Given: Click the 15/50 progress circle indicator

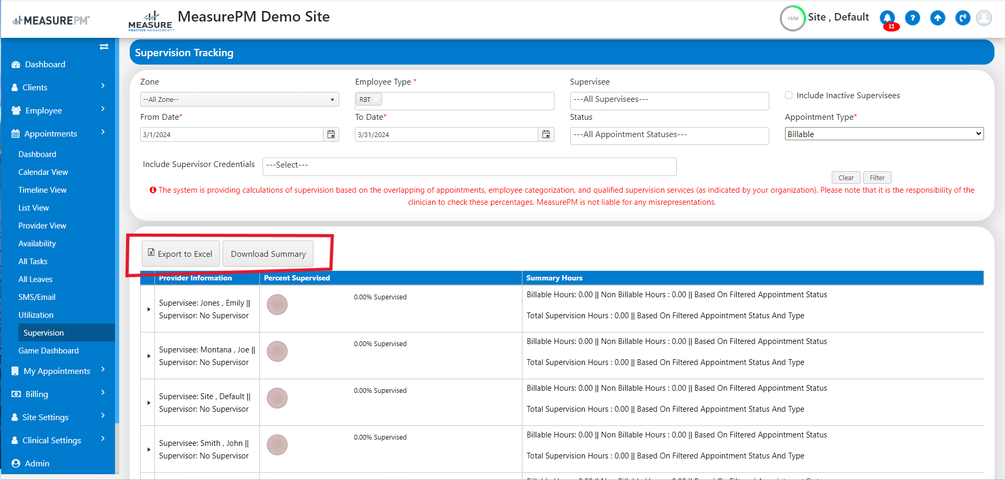Looking at the screenshot, I should (x=792, y=18).
